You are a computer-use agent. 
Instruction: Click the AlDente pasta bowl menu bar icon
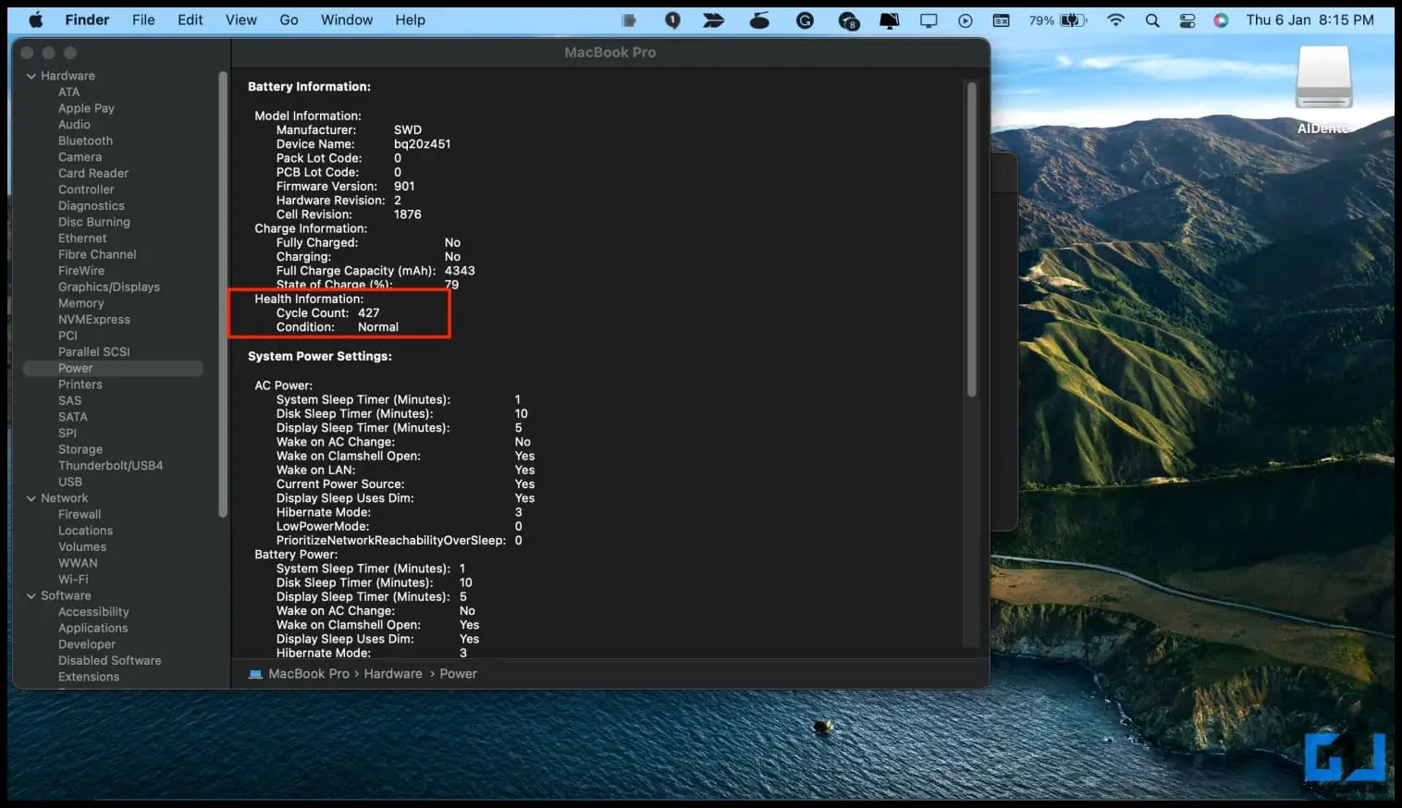pos(759,19)
